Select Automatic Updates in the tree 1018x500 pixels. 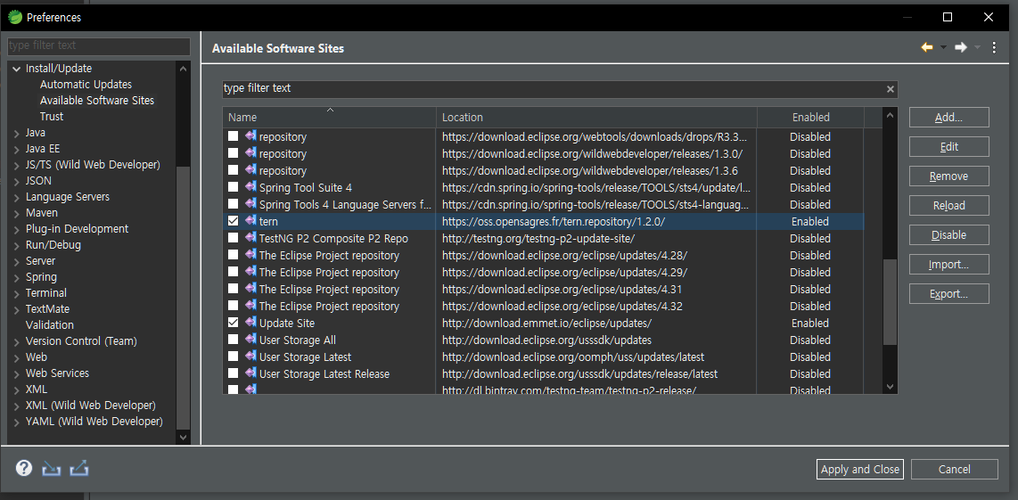[86, 85]
